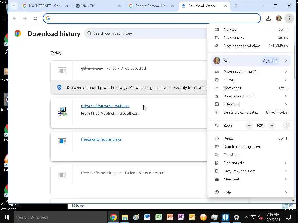Switch to the Google Chrome bloc tab
298x223 pixels.
click(151, 6)
